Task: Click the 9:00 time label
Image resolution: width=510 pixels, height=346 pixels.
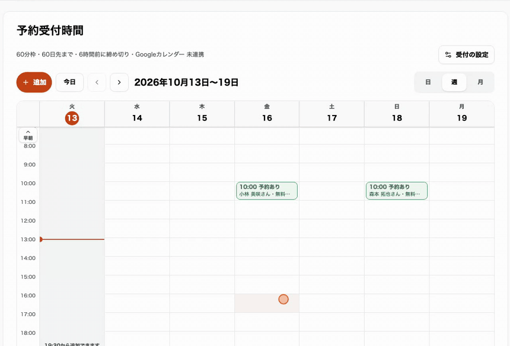Action: coord(30,165)
